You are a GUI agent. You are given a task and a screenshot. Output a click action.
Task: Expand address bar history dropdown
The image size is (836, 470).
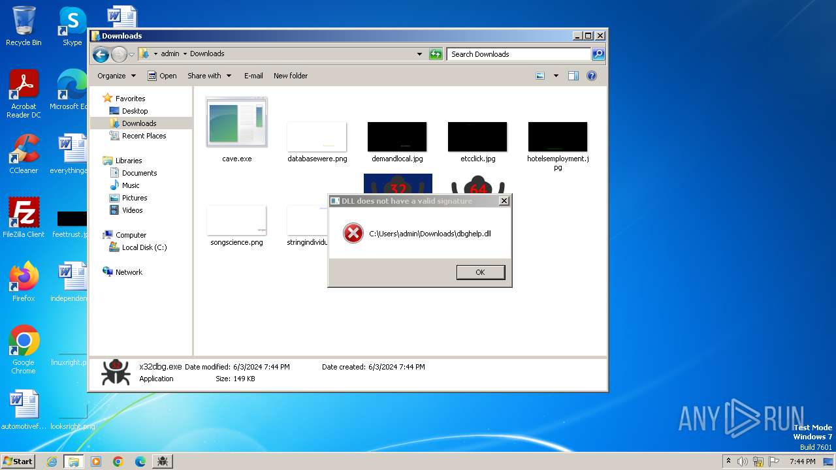(x=419, y=54)
